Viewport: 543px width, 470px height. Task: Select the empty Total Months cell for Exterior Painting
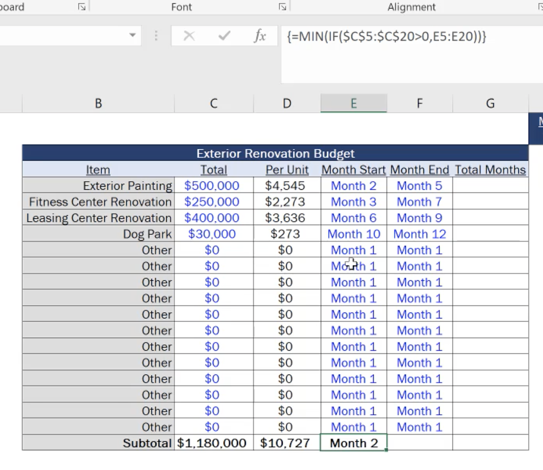point(491,186)
